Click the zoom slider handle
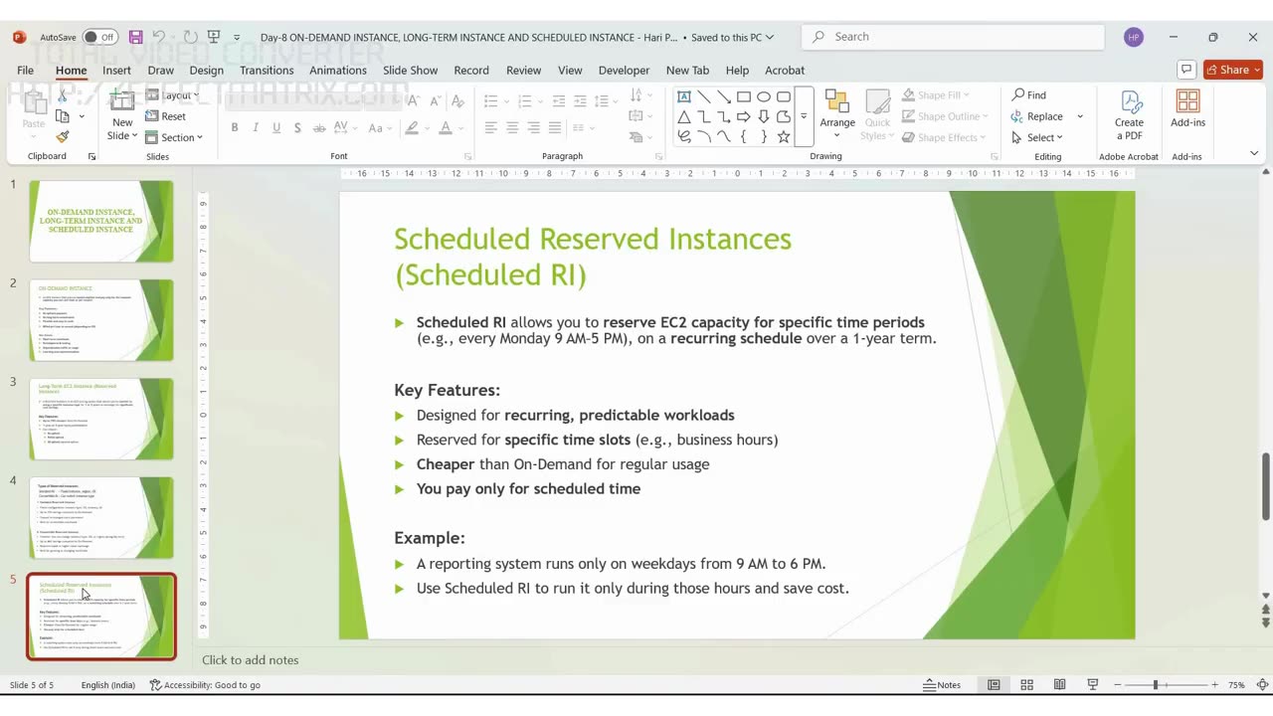 (1156, 684)
